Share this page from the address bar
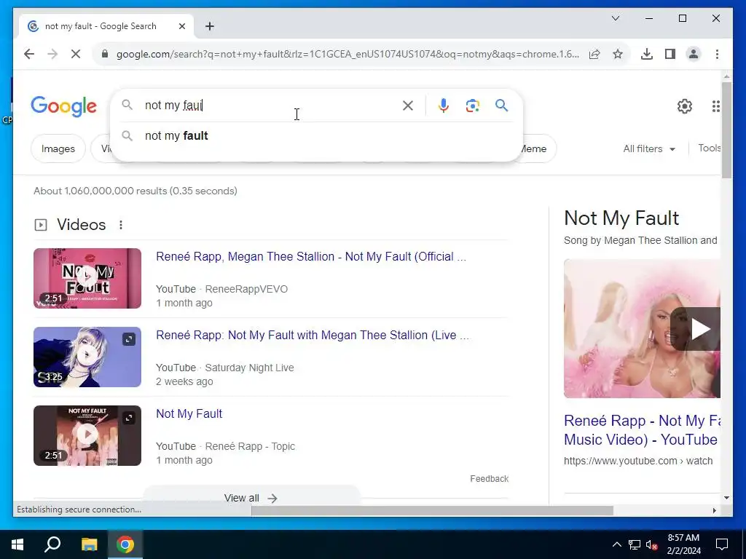 click(x=594, y=54)
